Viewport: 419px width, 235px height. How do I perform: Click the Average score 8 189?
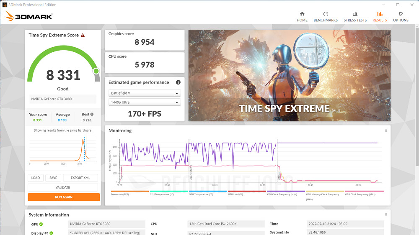[x=62, y=120]
